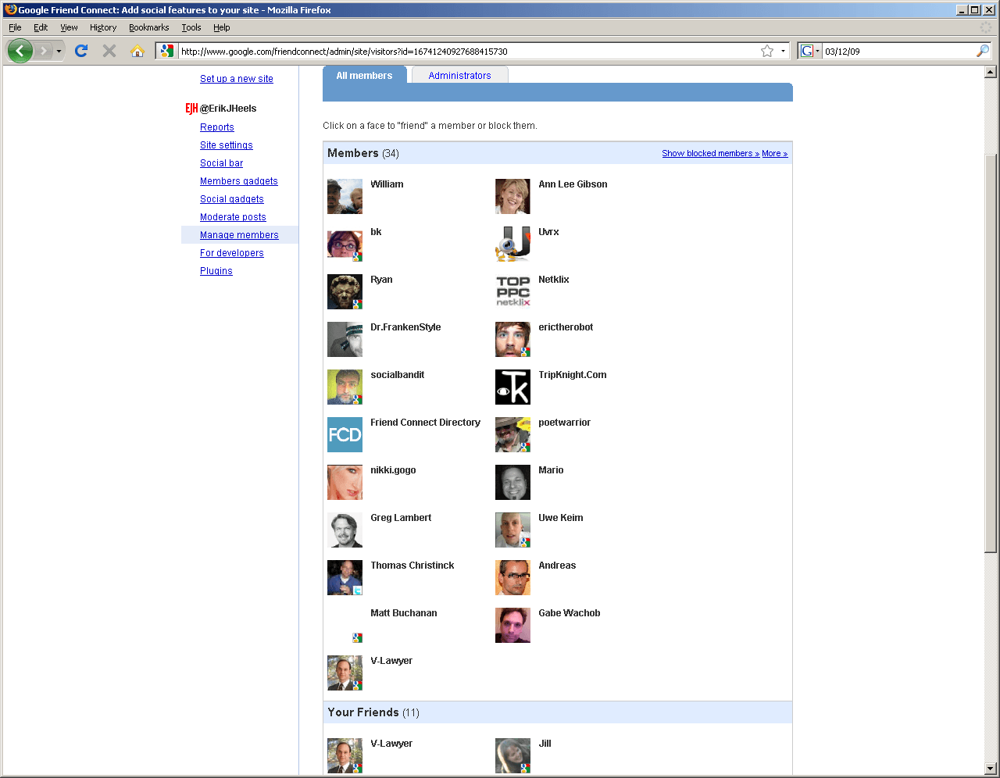Expand the URL bar history dropdown
The width and height of the screenshot is (1000, 778).
click(x=783, y=52)
